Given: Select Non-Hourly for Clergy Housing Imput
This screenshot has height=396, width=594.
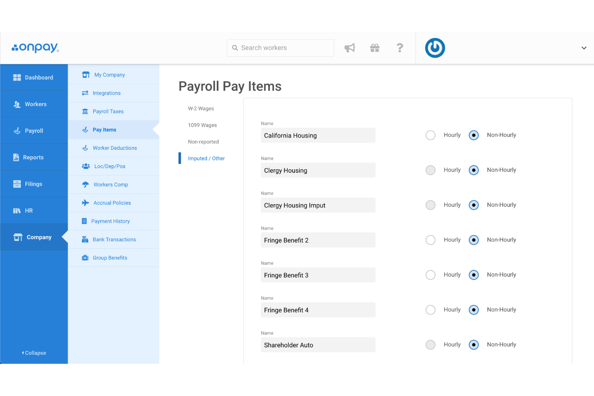Looking at the screenshot, I should point(474,205).
